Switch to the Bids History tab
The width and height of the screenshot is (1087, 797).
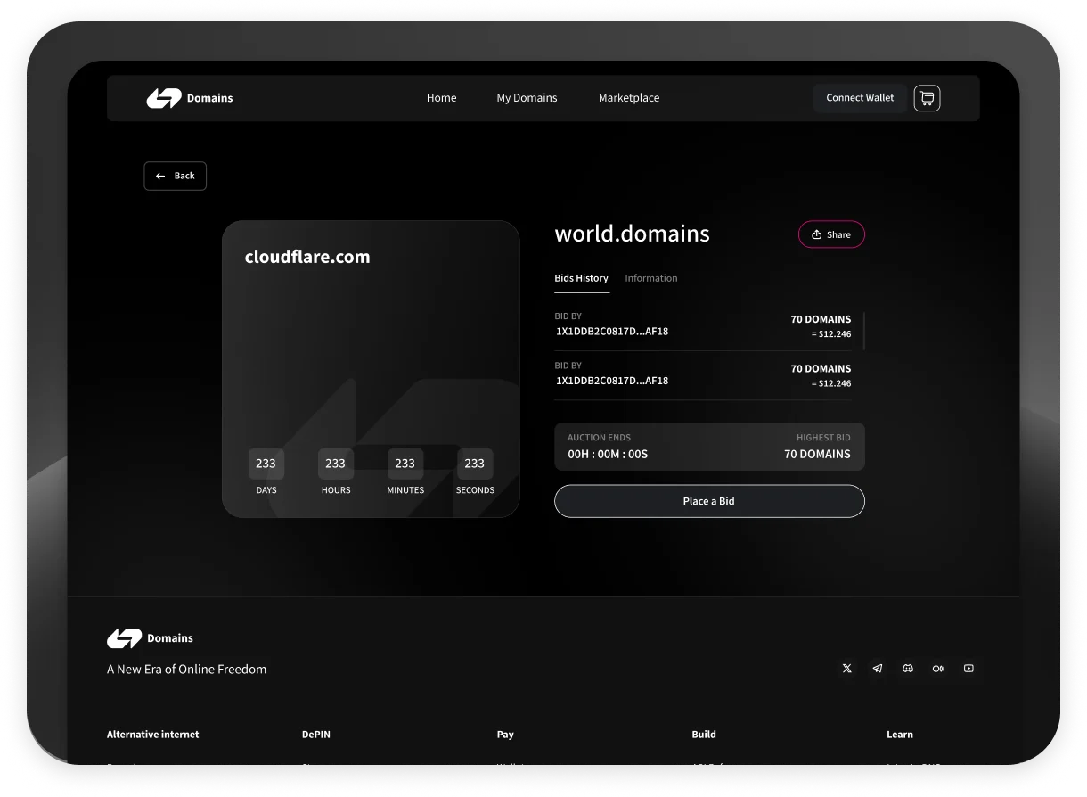coord(581,278)
